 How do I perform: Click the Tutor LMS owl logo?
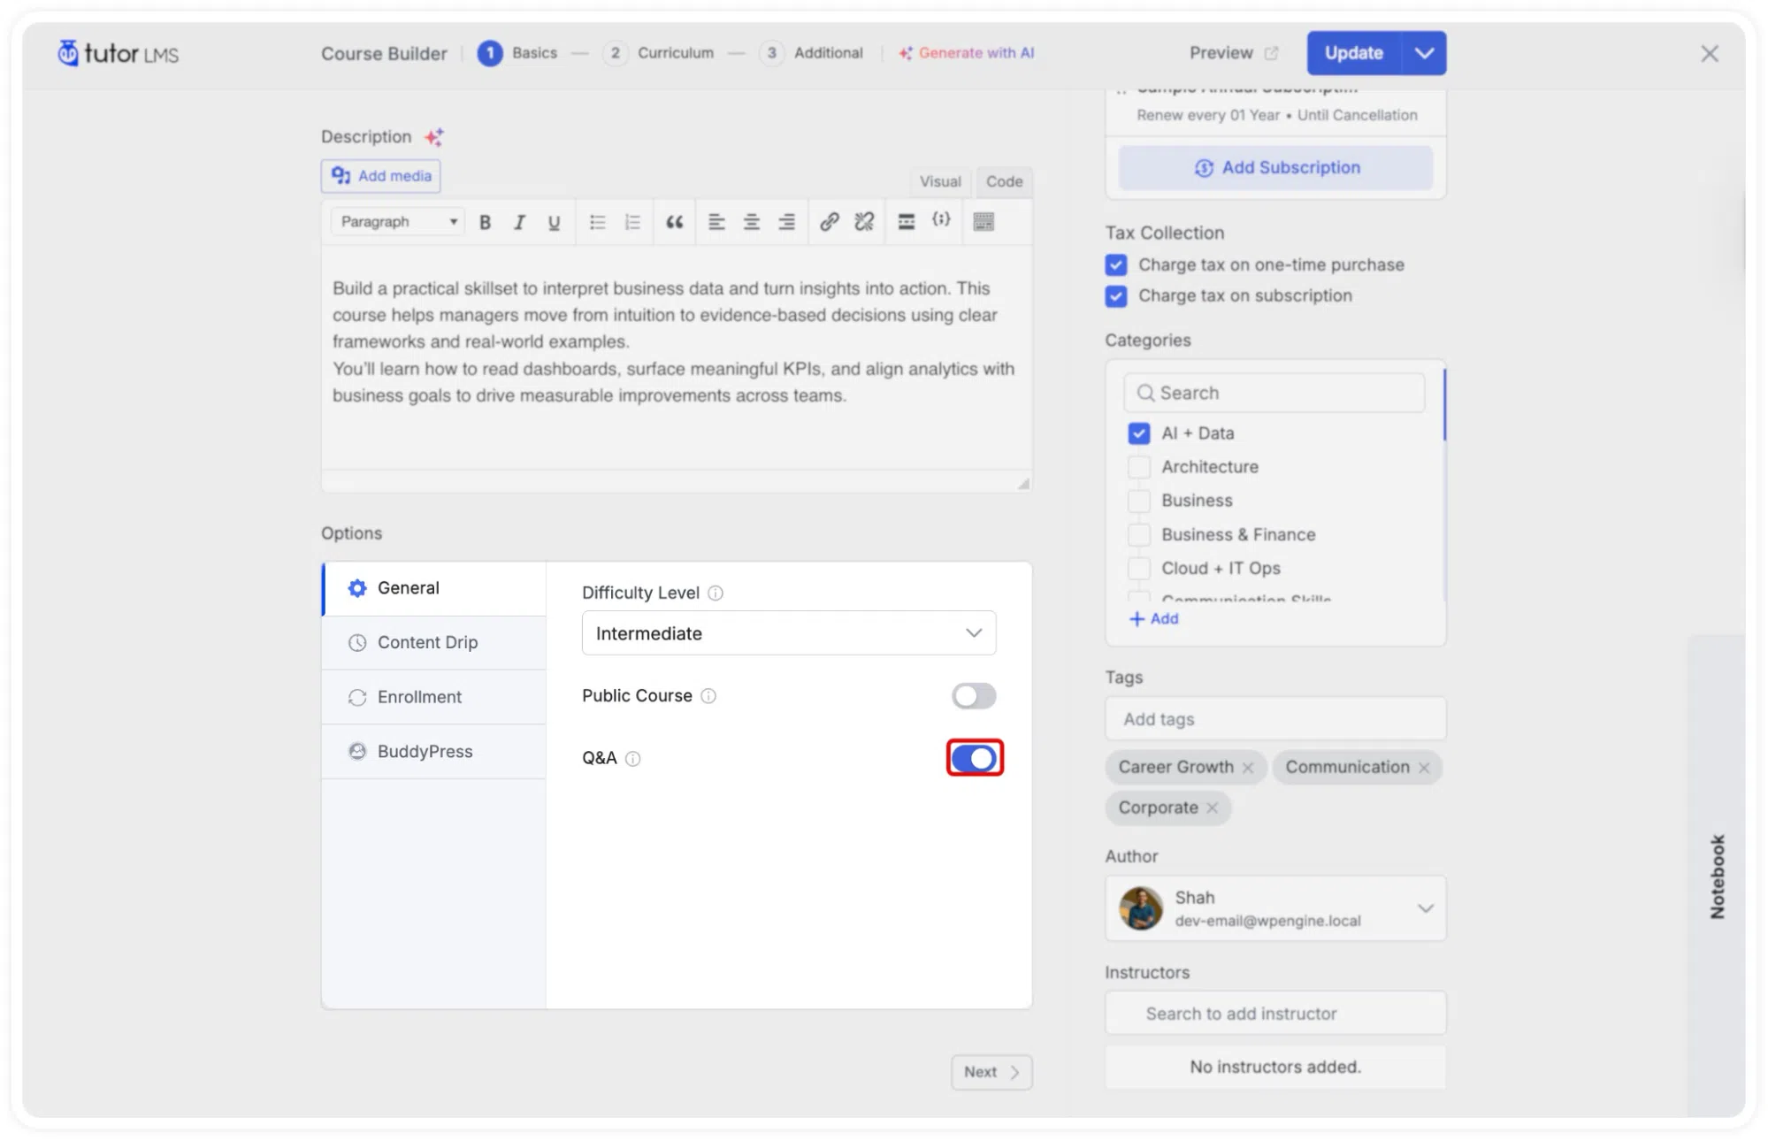118,53
